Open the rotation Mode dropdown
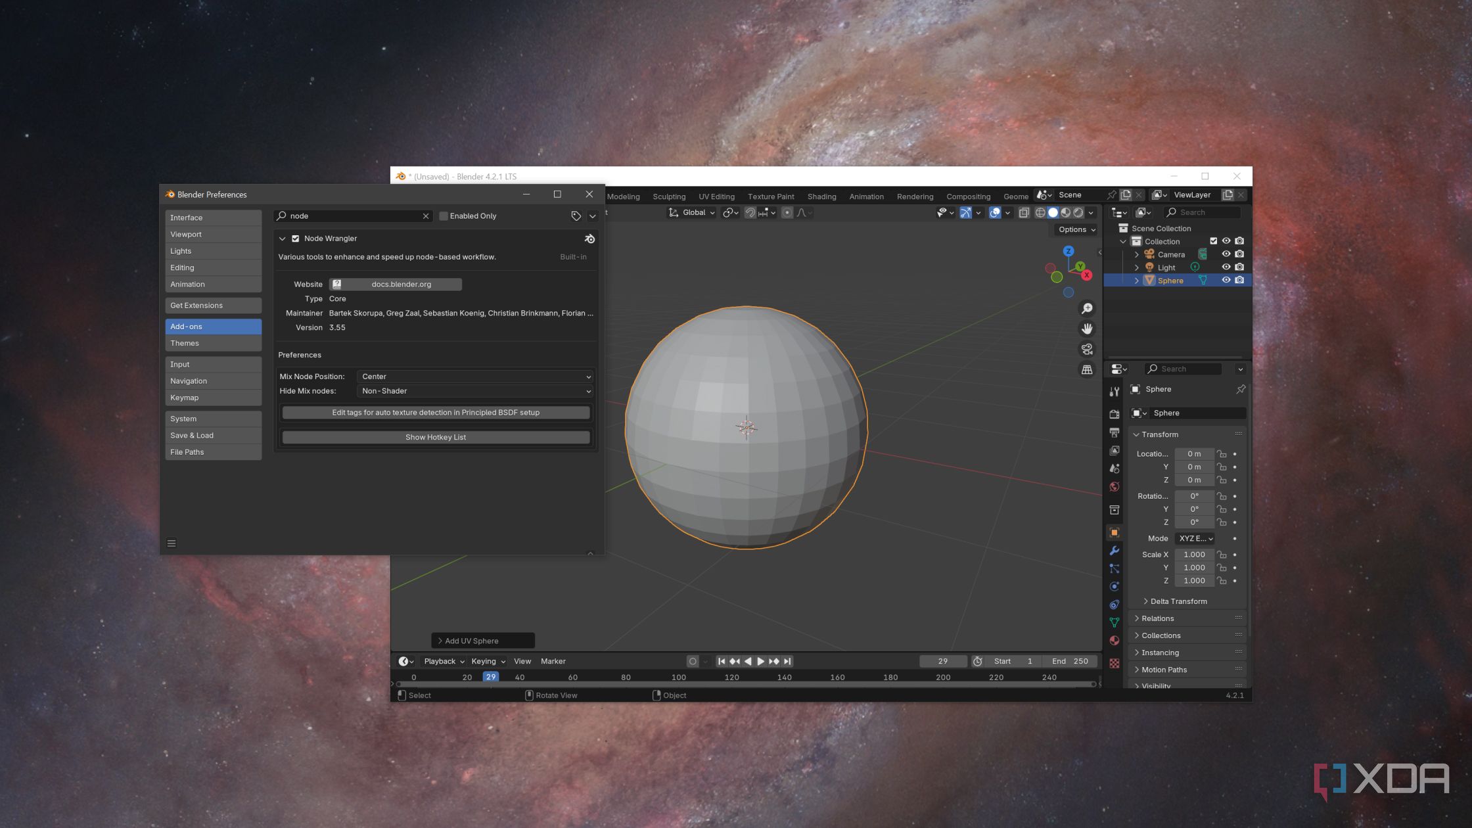The image size is (1472, 828). point(1195,539)
